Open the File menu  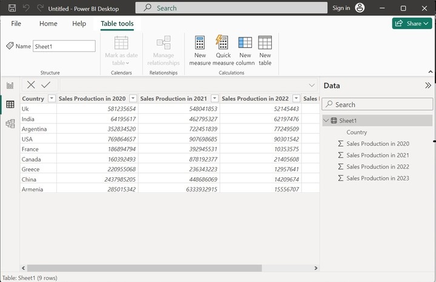pos(16,24)
